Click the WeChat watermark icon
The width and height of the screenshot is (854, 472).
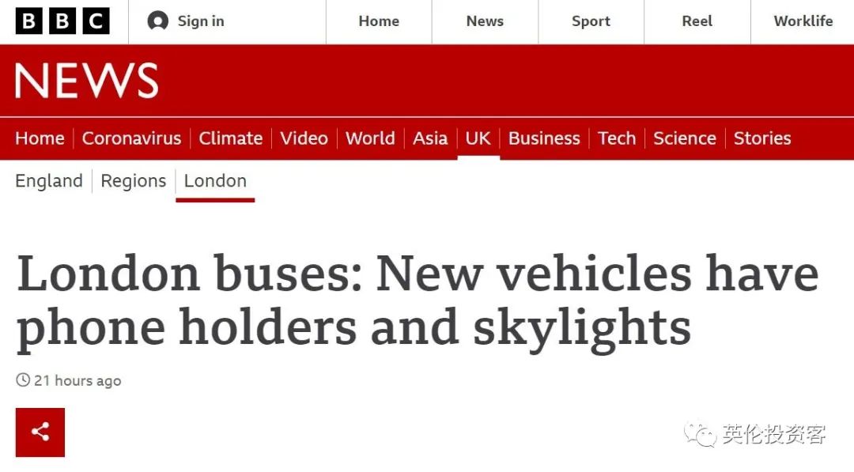[x=701, y=434]
